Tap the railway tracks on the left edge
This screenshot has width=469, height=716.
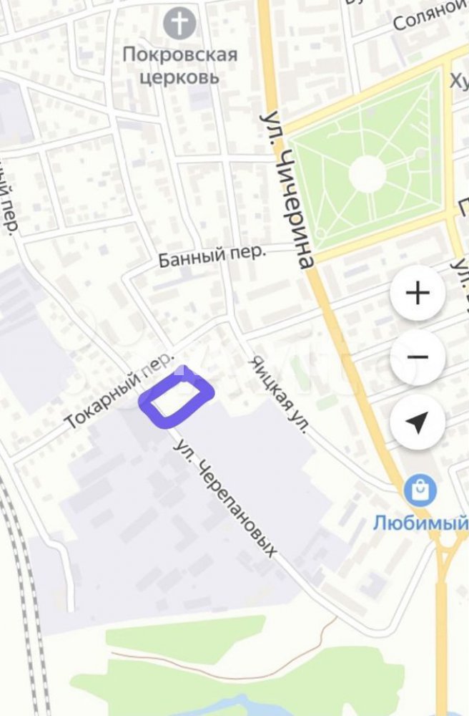(x=21, y=594)
